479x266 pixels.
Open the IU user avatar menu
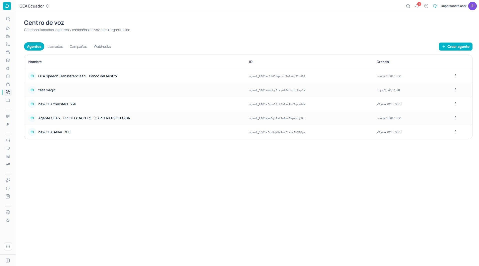(472, 6)
